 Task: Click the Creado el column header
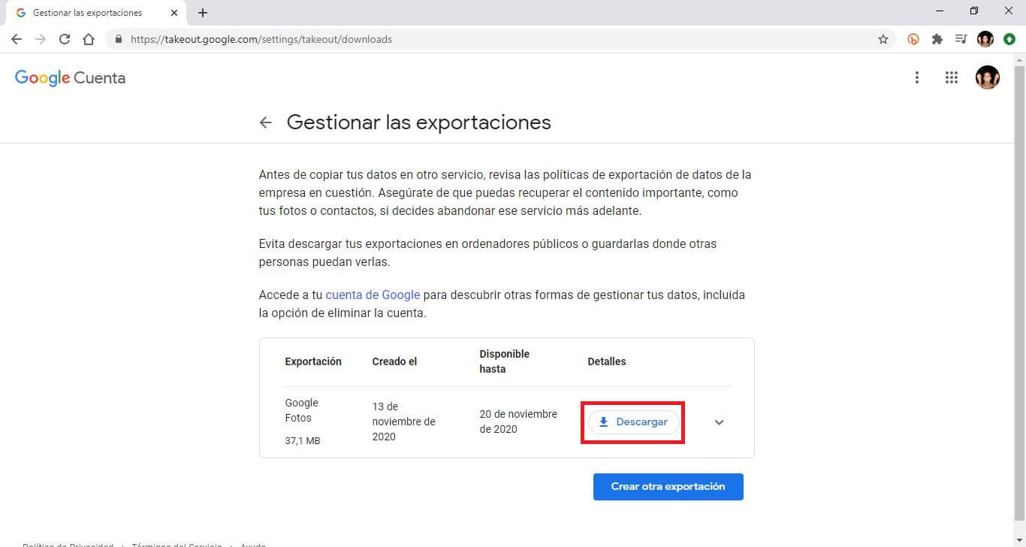coord(394,361)
